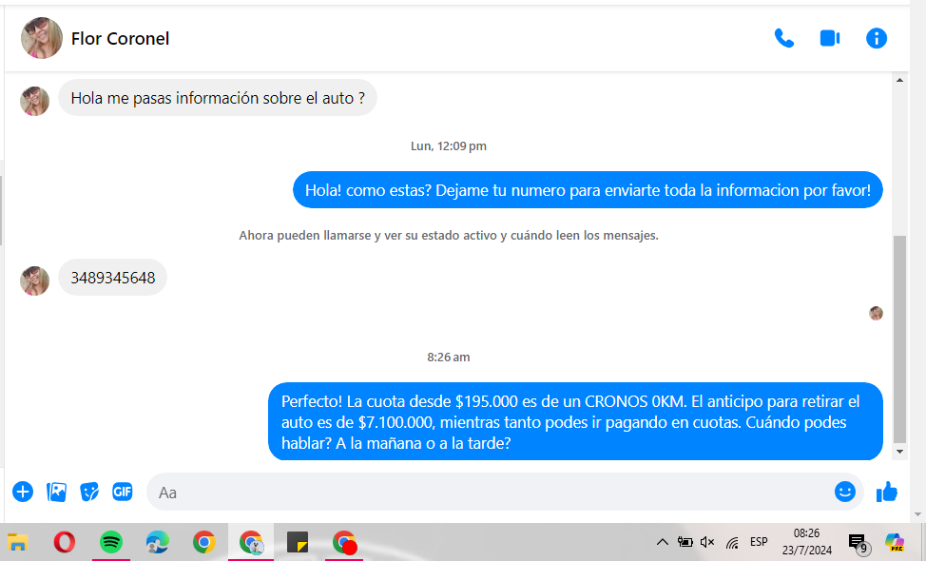
Task: Start a voice call with Flor Coronel
Action: [x=783, y=39]
